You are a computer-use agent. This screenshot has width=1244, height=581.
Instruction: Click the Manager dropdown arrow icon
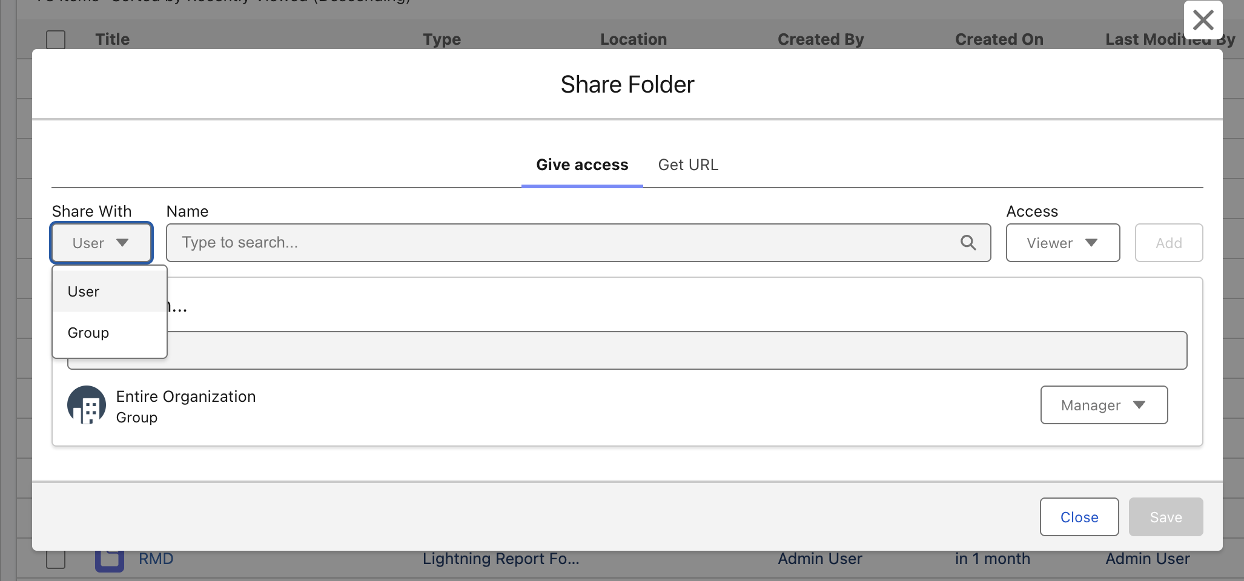click(1139, 405)
